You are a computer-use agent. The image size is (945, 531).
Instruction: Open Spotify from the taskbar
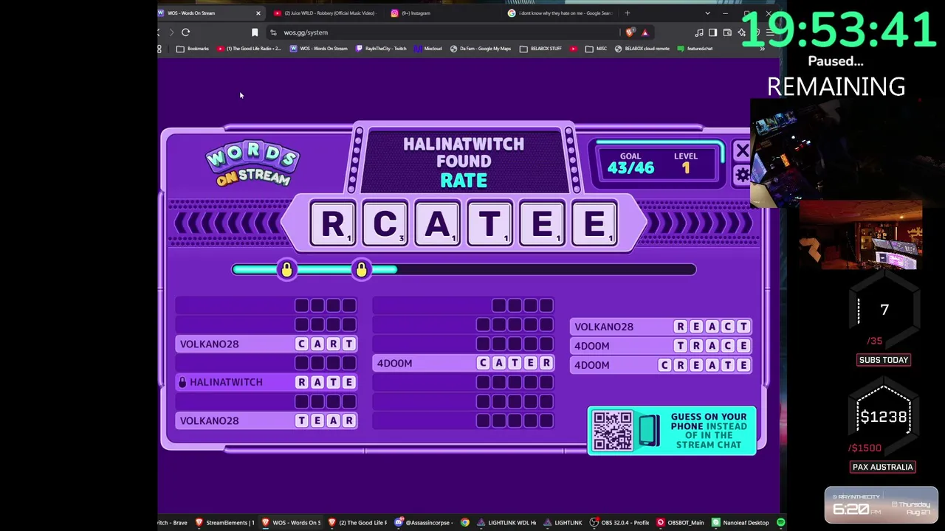coord(780,523)
